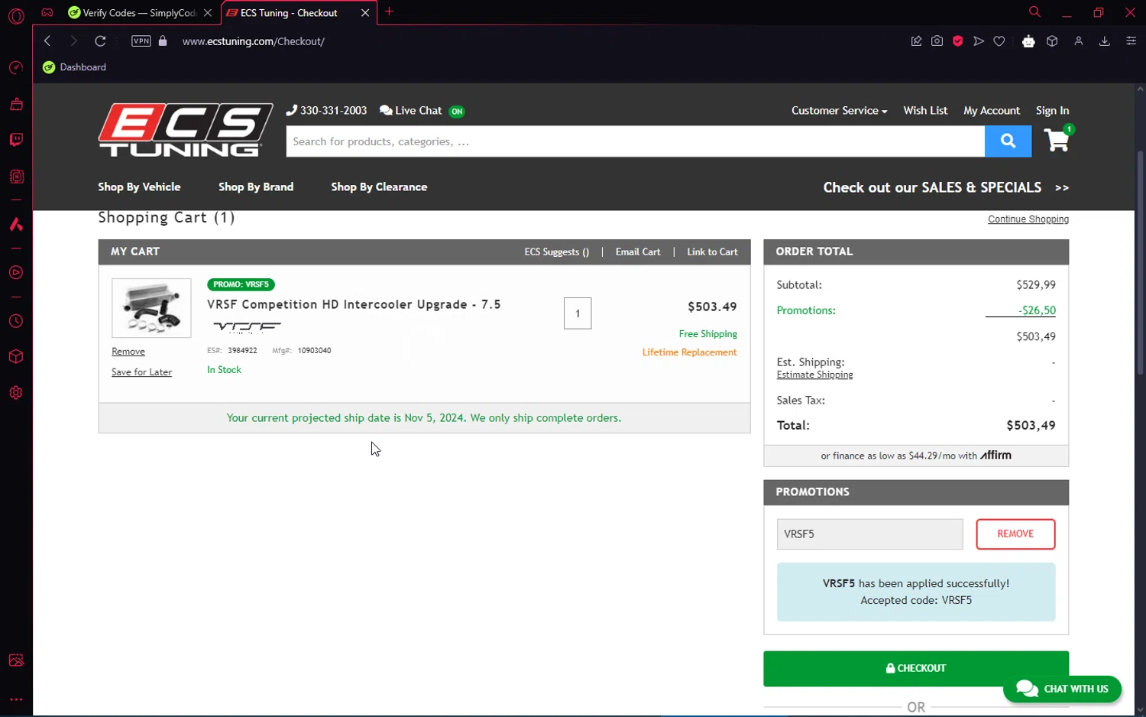Image resolution: width=1146 pixels, height=717 pixels.
Task: Open ECS Suggests () in cart header
Action: click(x=556, y=252)
